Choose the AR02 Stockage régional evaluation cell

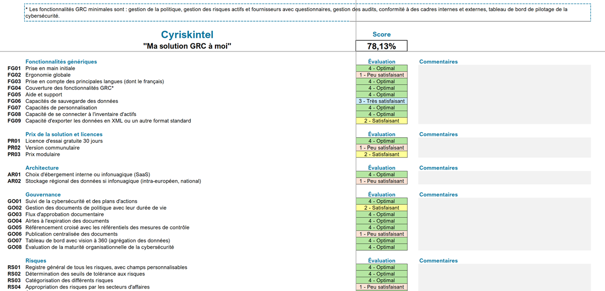(381, 181)
